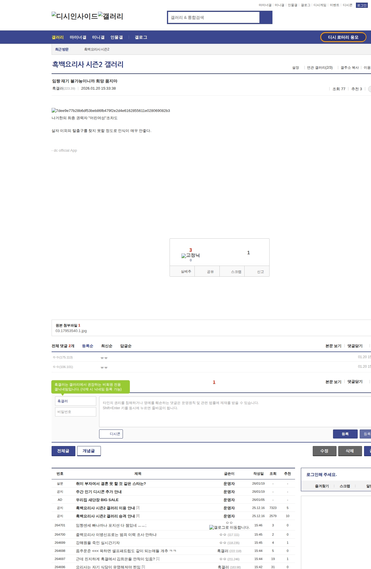371x569 pixels.
Task: Click upper 본문 보기 link
Action: (x=333, y=346)
